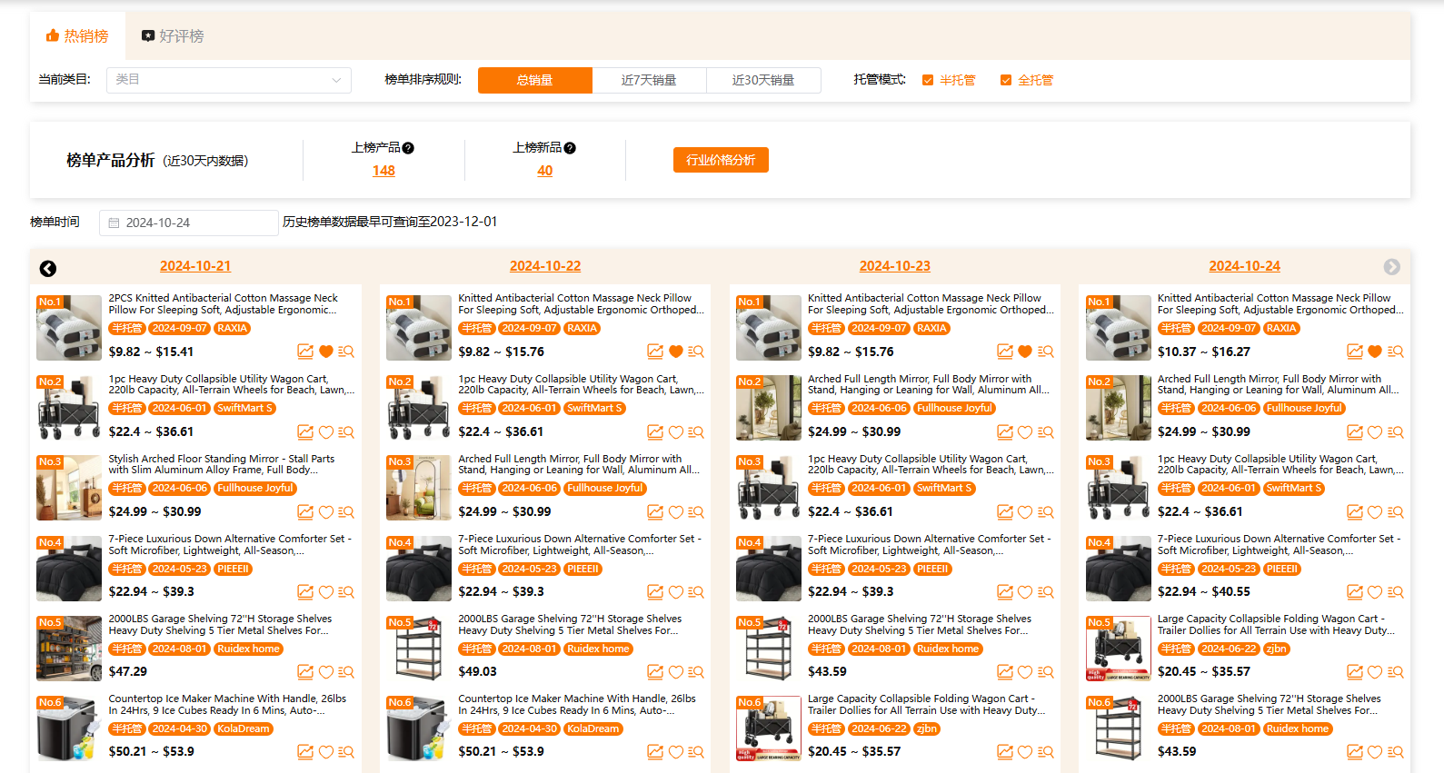Open No.3 Stylish Arched Floor Standing Mirror title

coord(222,464)
